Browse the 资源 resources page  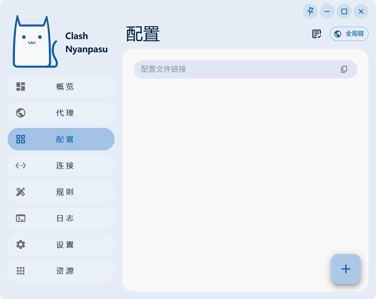coord(61,271)
